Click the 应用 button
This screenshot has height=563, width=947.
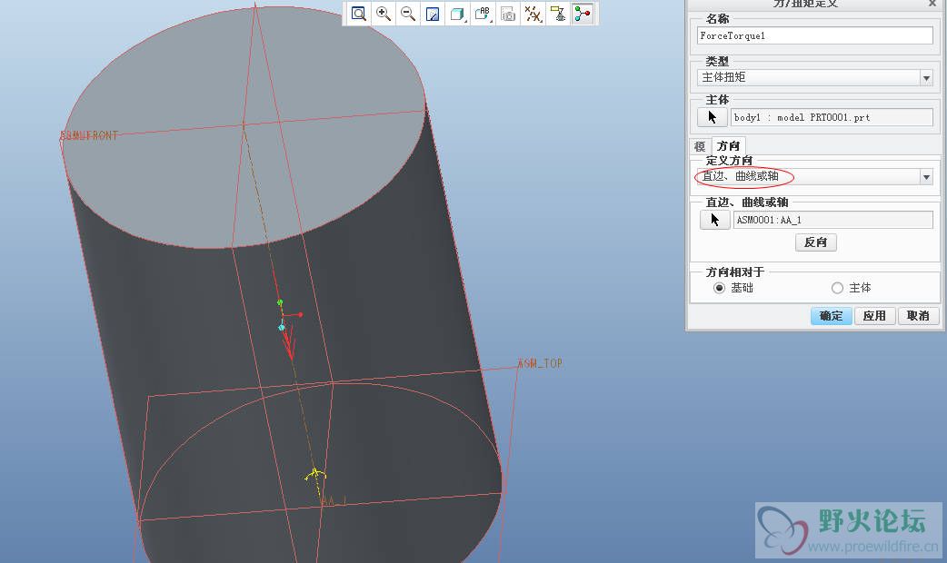point(874,316)
